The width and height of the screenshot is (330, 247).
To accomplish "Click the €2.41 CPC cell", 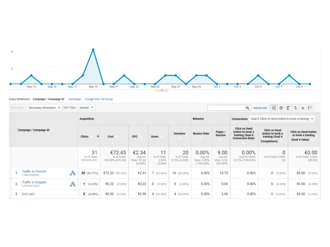I will coord(142,173).
